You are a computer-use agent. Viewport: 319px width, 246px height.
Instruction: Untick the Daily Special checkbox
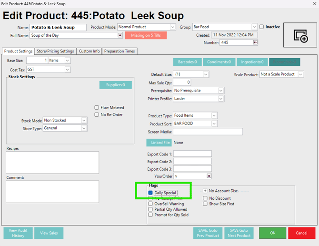(x=151, y=193)
